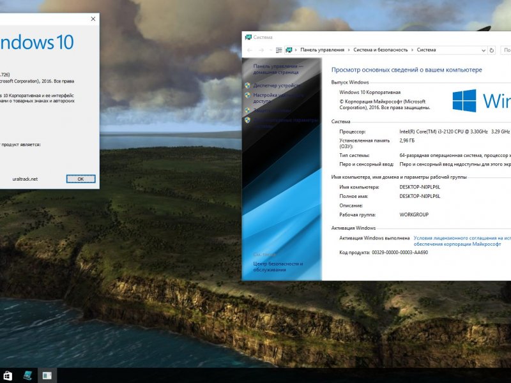Click the Процессор label
Screen dimensions: 511x383
click(x=353, y=131)
